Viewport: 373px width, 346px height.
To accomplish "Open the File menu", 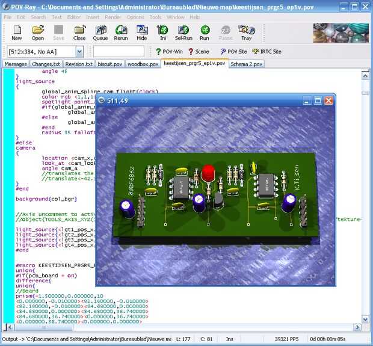I will pos(8,17).
